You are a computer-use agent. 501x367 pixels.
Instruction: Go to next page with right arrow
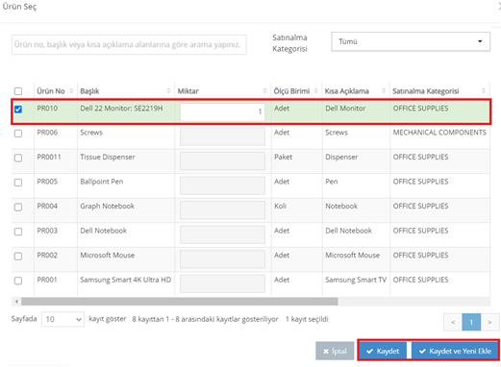pos(489,322)
